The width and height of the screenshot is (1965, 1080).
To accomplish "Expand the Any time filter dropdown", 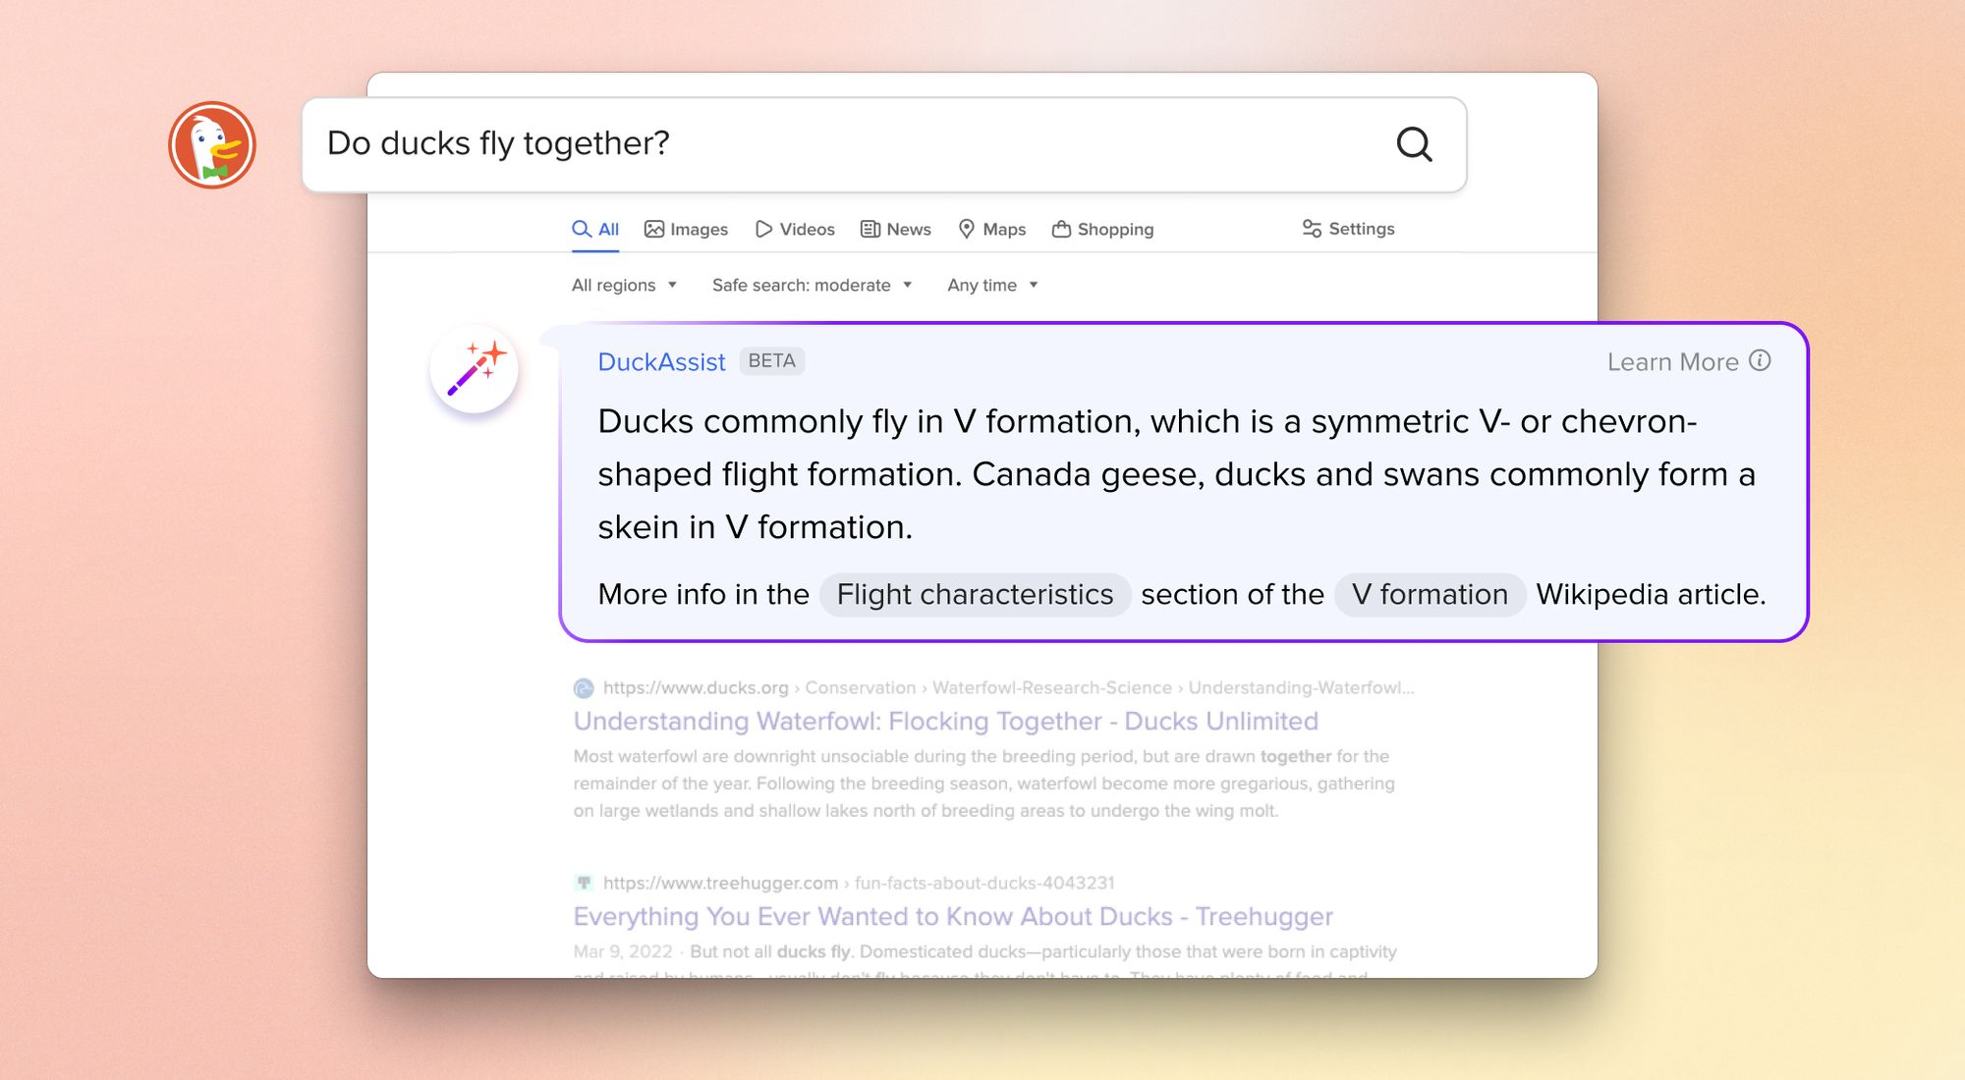I will (990, 285).
